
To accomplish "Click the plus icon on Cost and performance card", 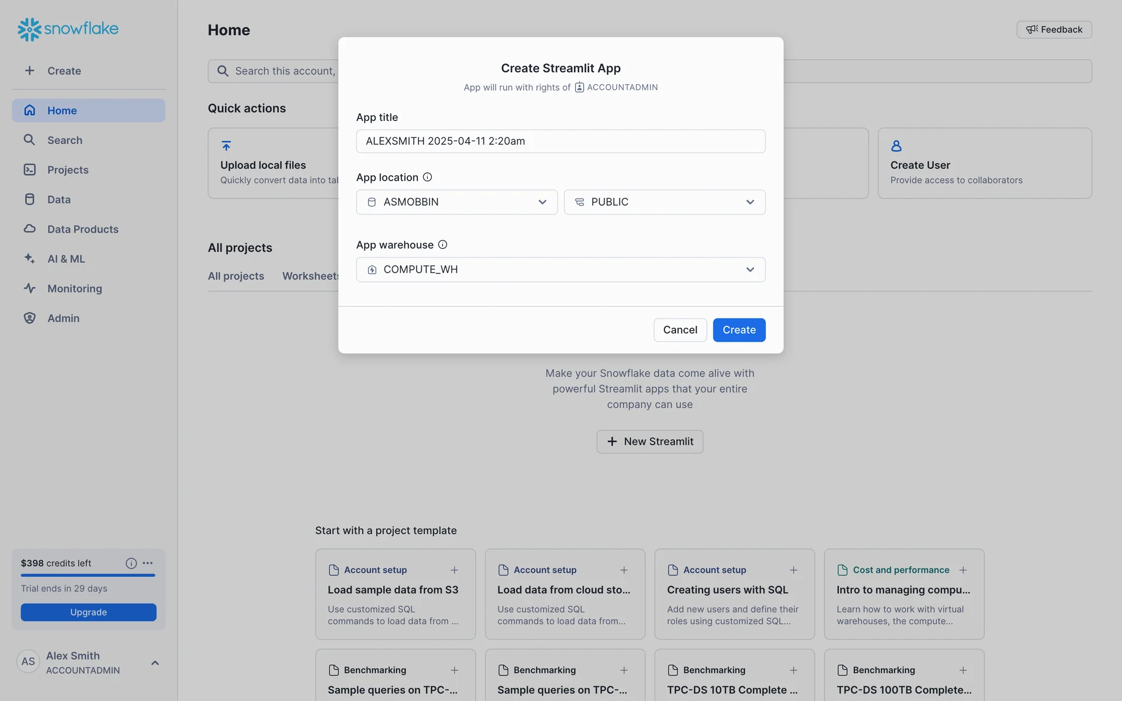I will pyautogui.click(x=963, y=570).
